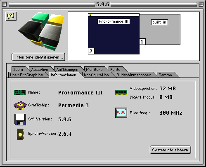Click the 32 MB Videospeicher value
The width and height of the screenshot is (206, 167).
[168, 89]
